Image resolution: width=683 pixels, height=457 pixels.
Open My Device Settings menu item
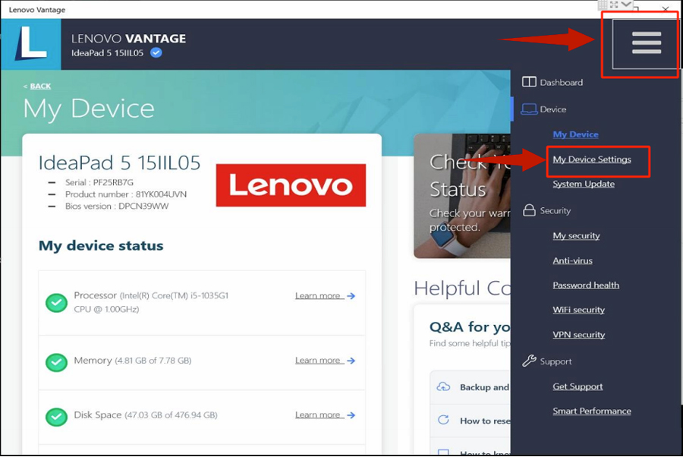point(592,159)
